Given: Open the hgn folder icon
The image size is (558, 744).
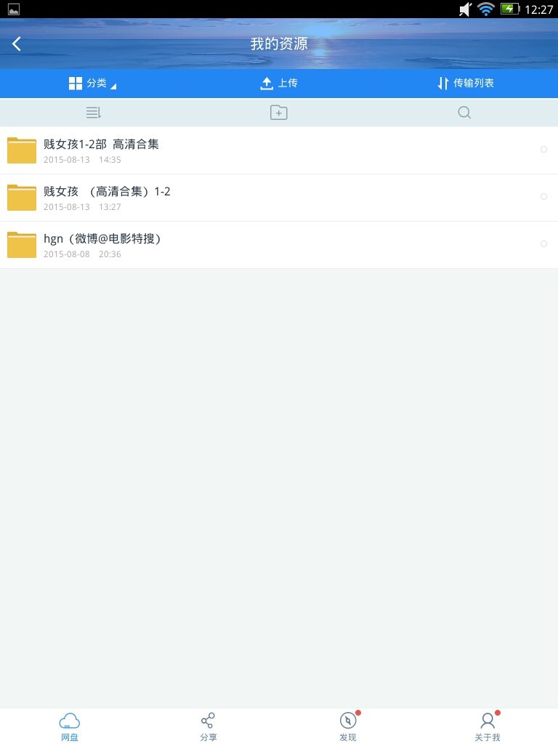Looking at the screenshot, I should [22, 245].
